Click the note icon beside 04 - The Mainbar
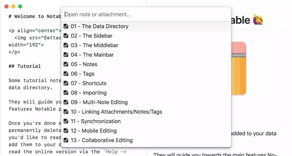 point(66,55)
